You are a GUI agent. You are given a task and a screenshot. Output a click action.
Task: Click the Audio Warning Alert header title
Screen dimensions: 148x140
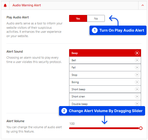pos(27,5)
